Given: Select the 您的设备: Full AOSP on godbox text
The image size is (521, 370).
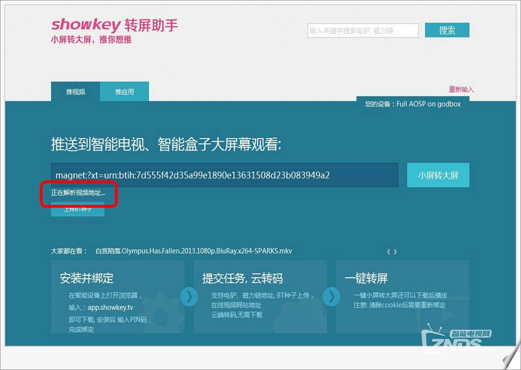Looking at the screenshot, I should tap(413, 104).
